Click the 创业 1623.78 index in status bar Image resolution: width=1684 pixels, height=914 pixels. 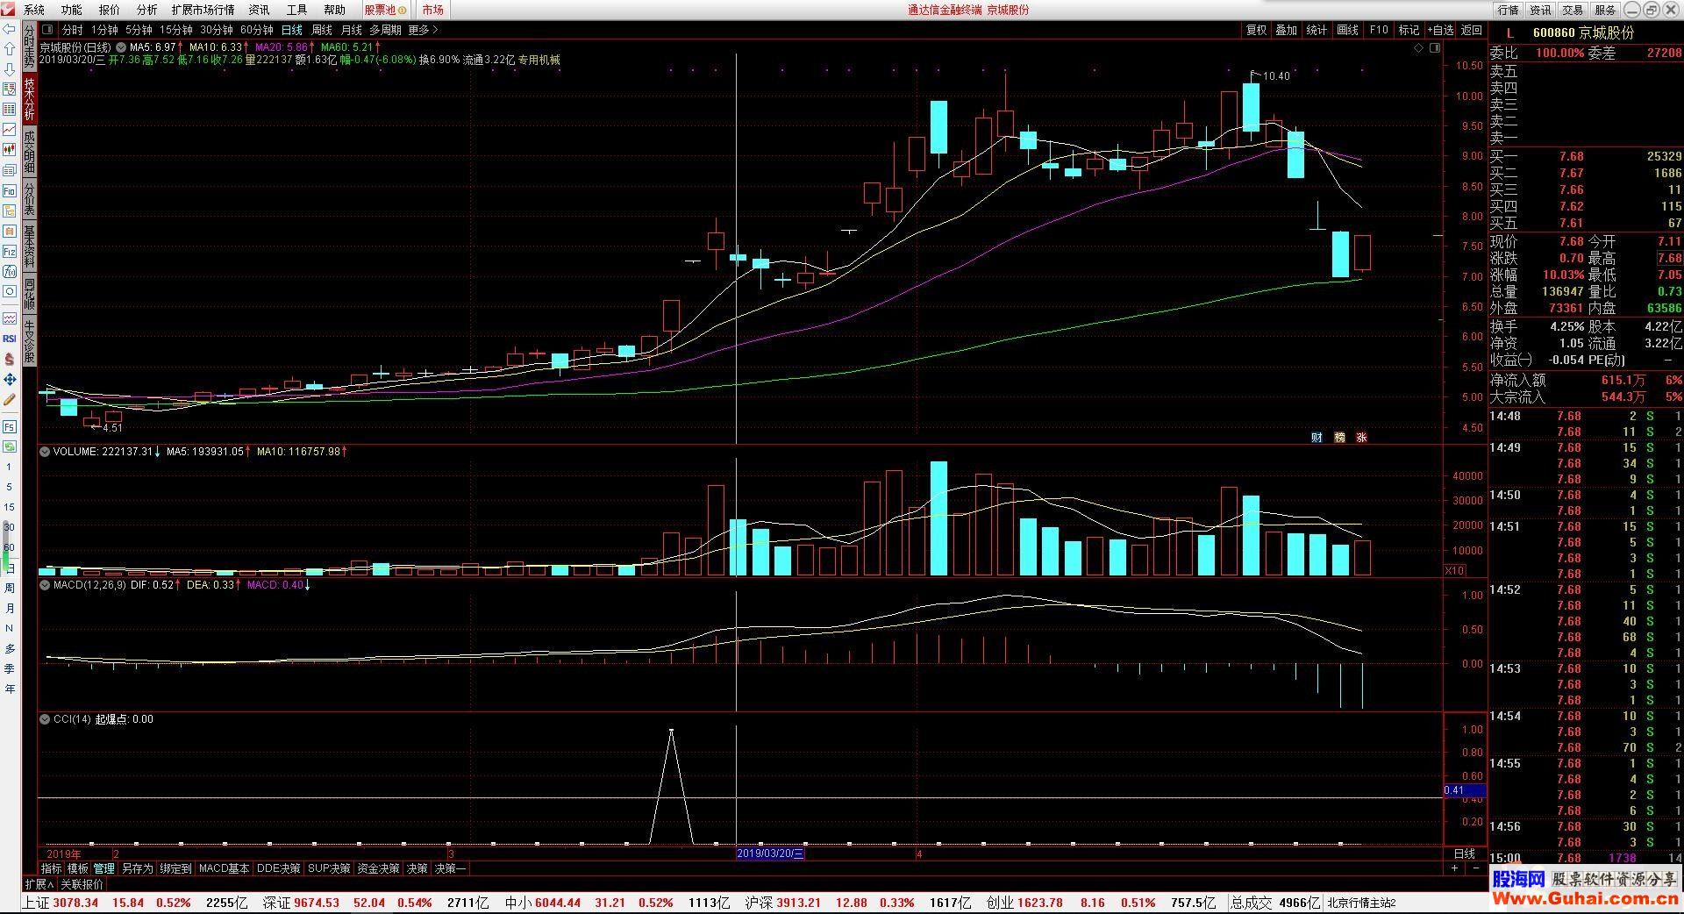1024,903
